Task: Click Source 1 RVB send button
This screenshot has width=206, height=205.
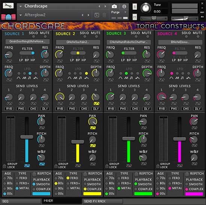Action: click(x=9, y=108)
